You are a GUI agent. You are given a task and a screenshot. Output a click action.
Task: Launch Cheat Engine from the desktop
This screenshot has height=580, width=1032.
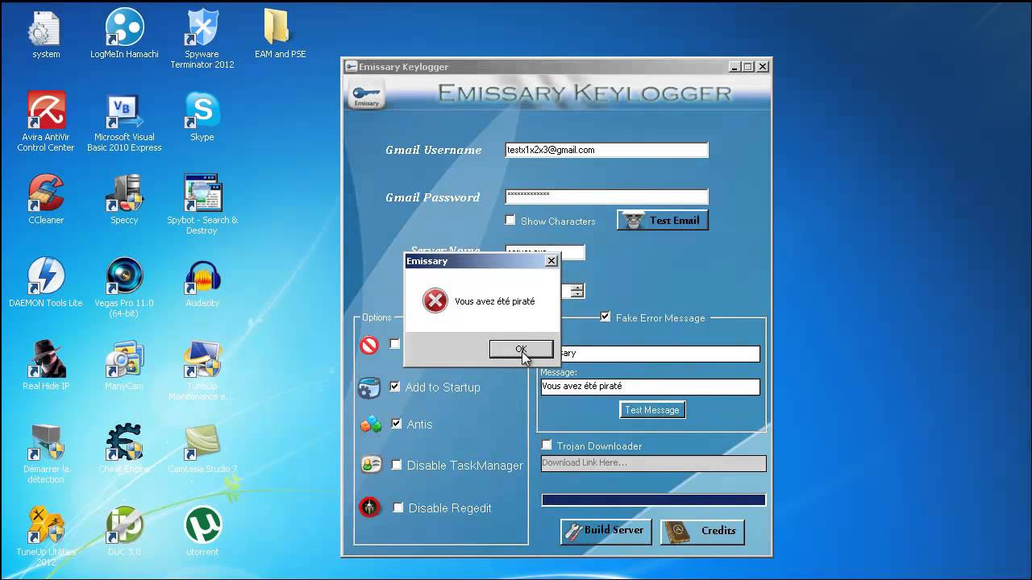click(x=124, y=449)
